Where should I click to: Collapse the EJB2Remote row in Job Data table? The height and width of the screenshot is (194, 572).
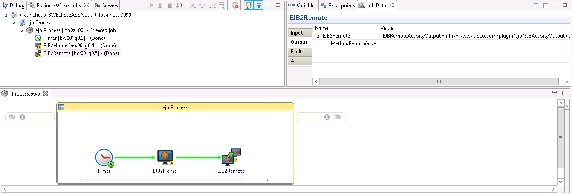click(318, 36)
